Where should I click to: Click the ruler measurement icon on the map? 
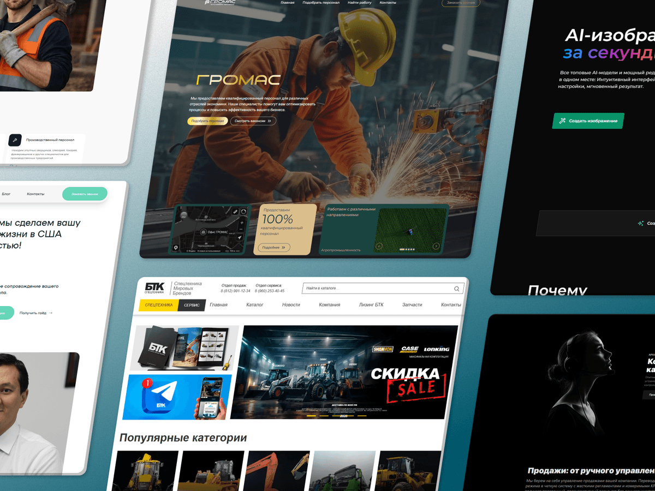pos(235,211)
